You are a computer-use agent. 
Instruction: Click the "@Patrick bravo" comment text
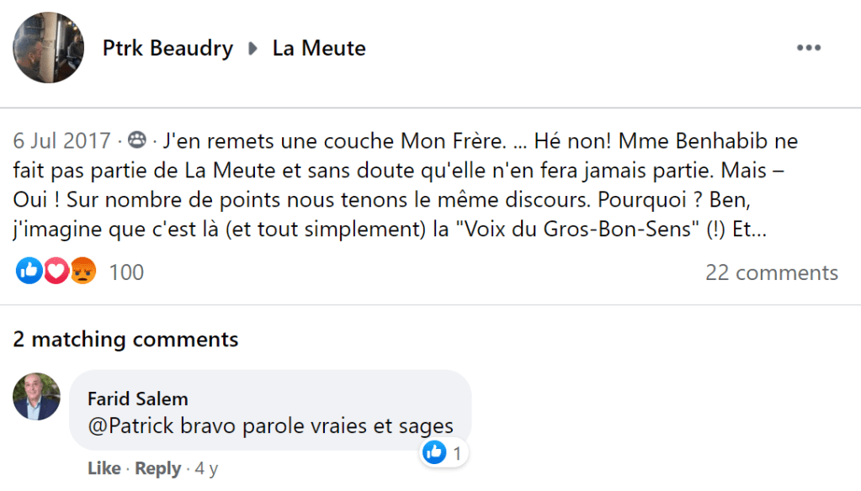click(x=270, y=425)
